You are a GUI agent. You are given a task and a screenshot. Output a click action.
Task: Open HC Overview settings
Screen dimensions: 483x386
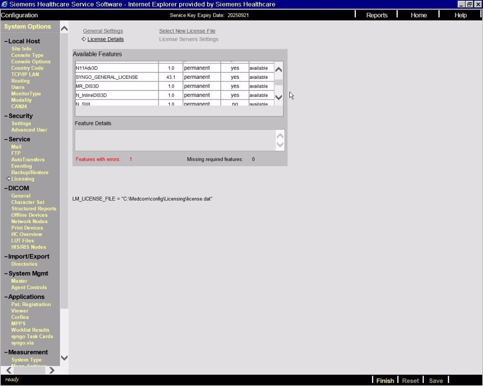(27, 234)
